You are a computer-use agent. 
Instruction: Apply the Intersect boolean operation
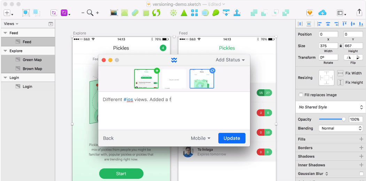click(x=275, y=13)
